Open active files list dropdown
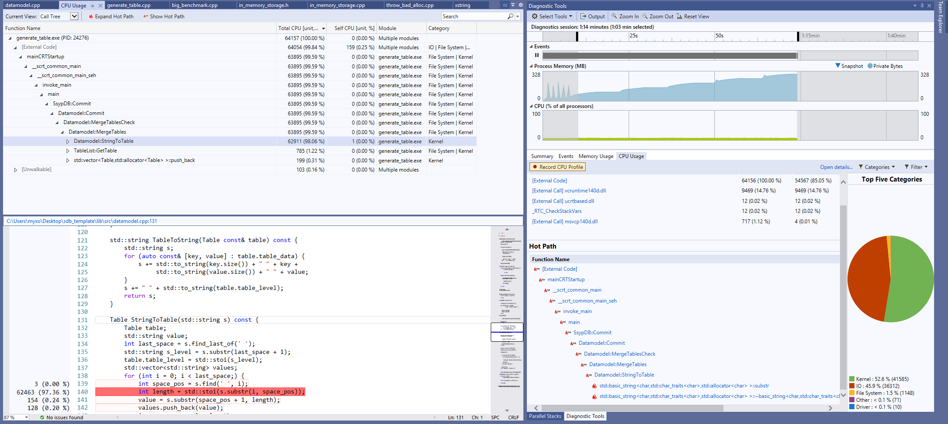Image resolution: width=948 pixels, height=424 pixels. 513,5
